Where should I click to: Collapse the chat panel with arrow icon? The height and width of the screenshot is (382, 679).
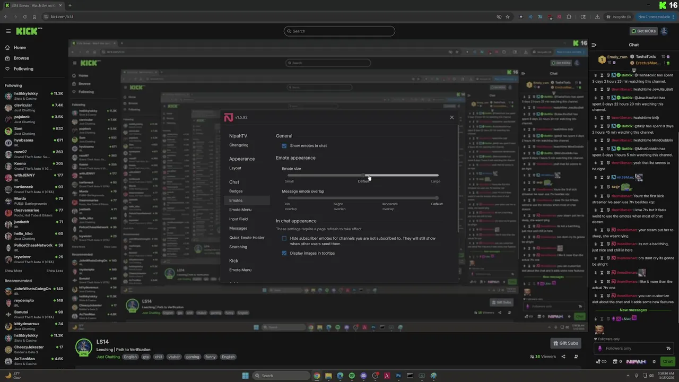(x=594, y=45)
